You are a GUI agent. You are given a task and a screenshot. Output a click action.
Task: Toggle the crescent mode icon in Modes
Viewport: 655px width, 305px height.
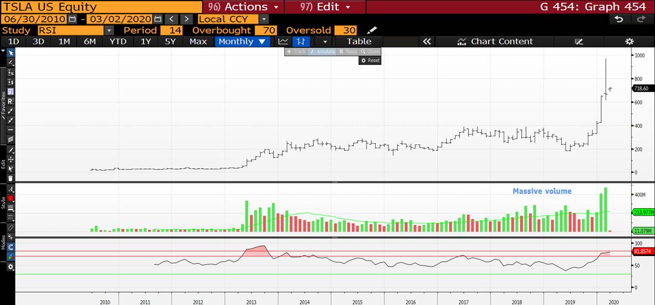tap(11, 248)
